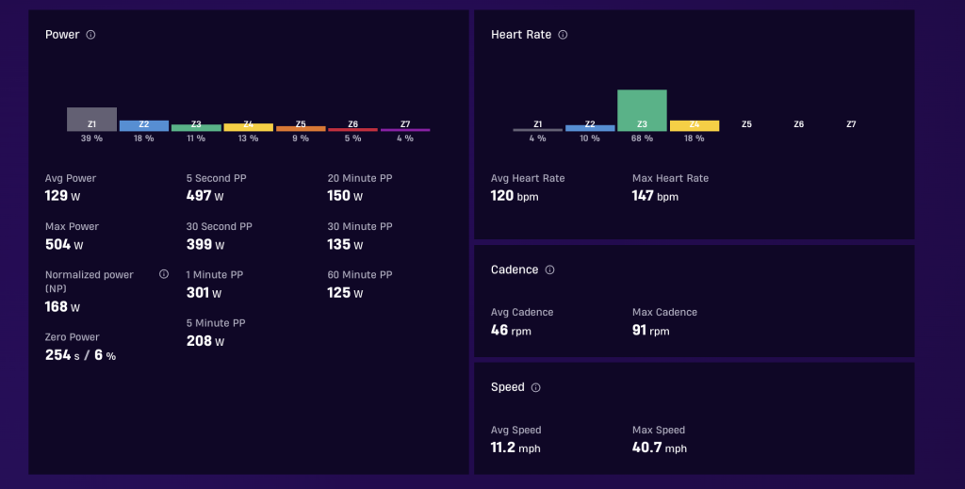The height and width of the screenshot is (489, 965).
Task: Click the Power panel heading
Action: click(62, 35)
